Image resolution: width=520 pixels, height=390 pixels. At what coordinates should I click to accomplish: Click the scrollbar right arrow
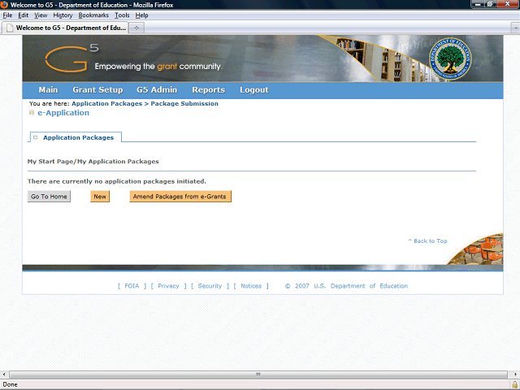[515, 375]
